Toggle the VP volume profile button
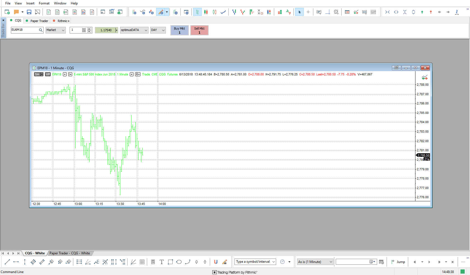Image resolution: width=470 pixels, height=275 pixels. [x=48, y=74]
